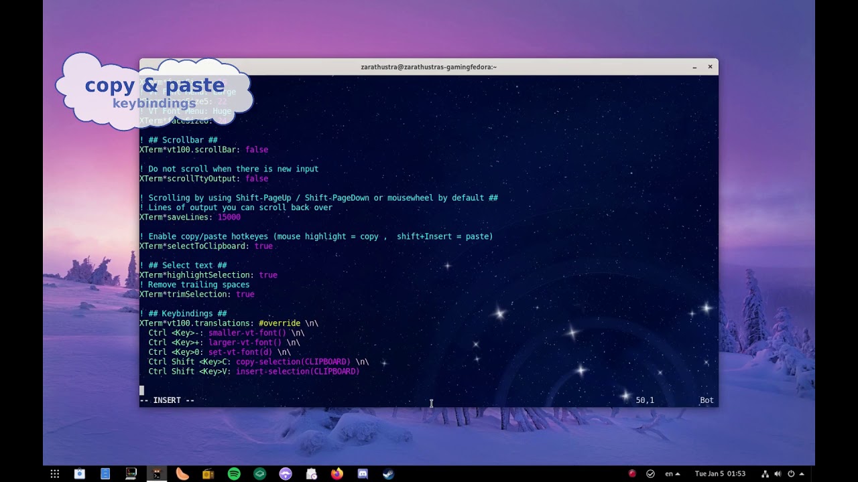
Task: Select the active Terminal taskbar icon
Action: click(157, 474)
